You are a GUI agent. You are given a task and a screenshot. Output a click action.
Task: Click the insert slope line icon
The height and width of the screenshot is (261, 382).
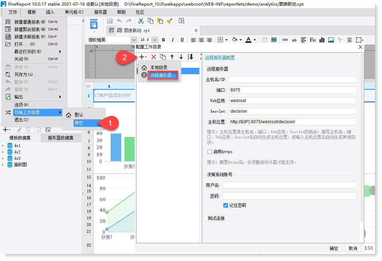pyautogui.click(x=340, y=40)
